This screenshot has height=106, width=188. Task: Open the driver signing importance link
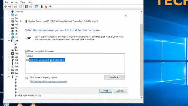pyautogui.click(x=48, y=82)
